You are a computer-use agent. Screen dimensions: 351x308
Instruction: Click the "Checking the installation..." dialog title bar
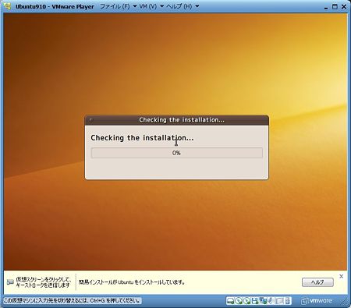click(x=177, y=120)
